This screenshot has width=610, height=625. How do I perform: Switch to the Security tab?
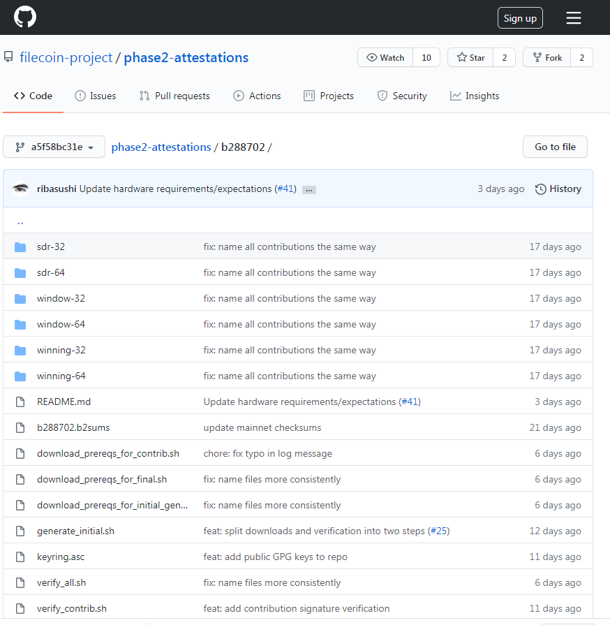(402, 96)
